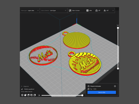
Task: Click the job file name text
Action: pos(29,89)
